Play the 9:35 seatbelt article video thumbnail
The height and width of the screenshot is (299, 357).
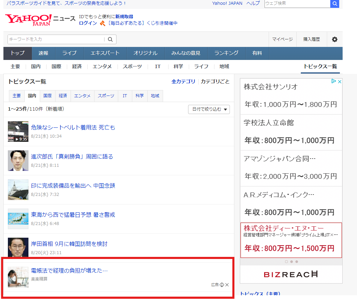tap(18, 132)
